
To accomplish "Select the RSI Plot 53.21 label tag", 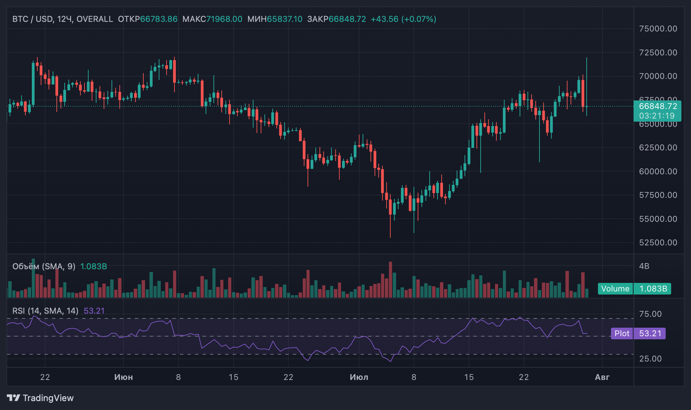I will 638,333.
